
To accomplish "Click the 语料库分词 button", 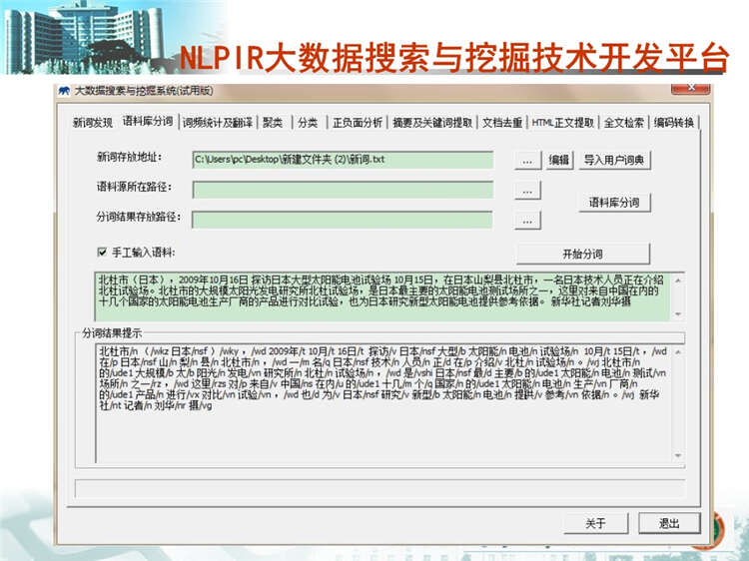I will click(x=613, y=203).
